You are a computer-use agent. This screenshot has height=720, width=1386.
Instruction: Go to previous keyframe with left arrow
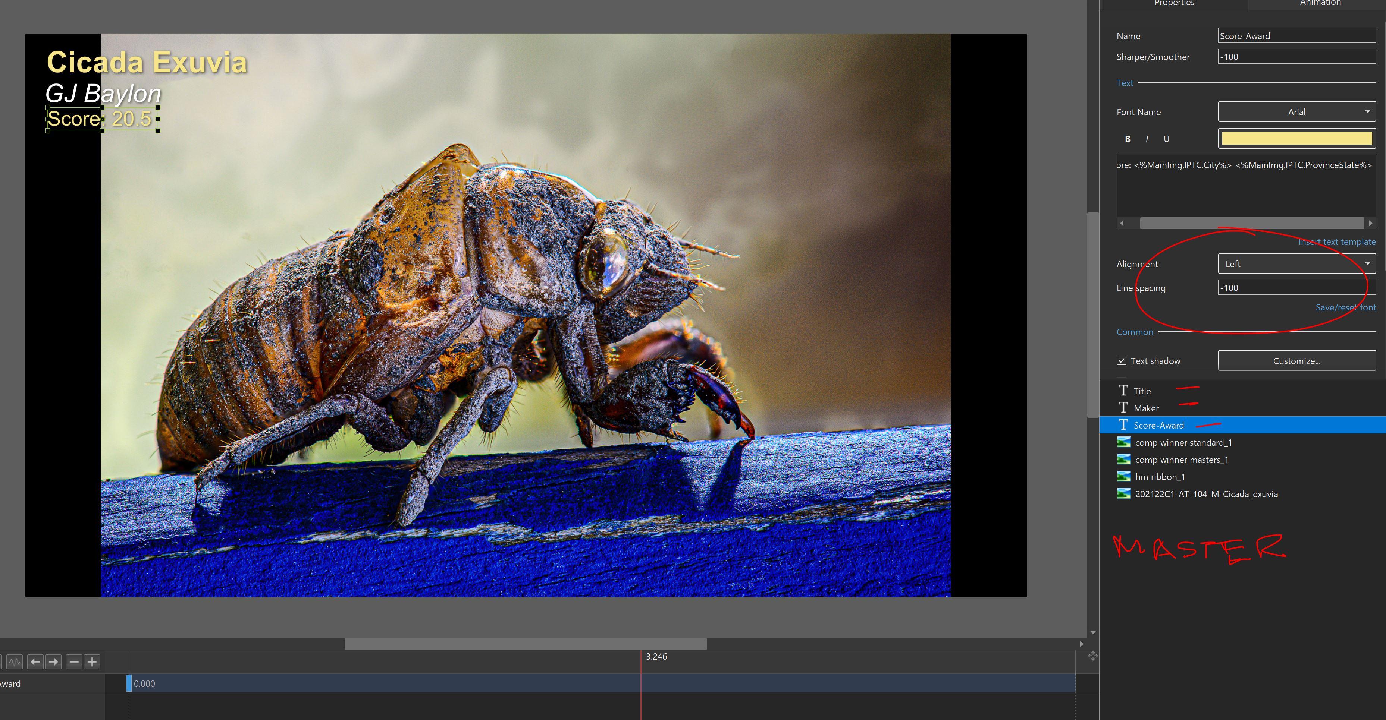click(x=35, y=662)
